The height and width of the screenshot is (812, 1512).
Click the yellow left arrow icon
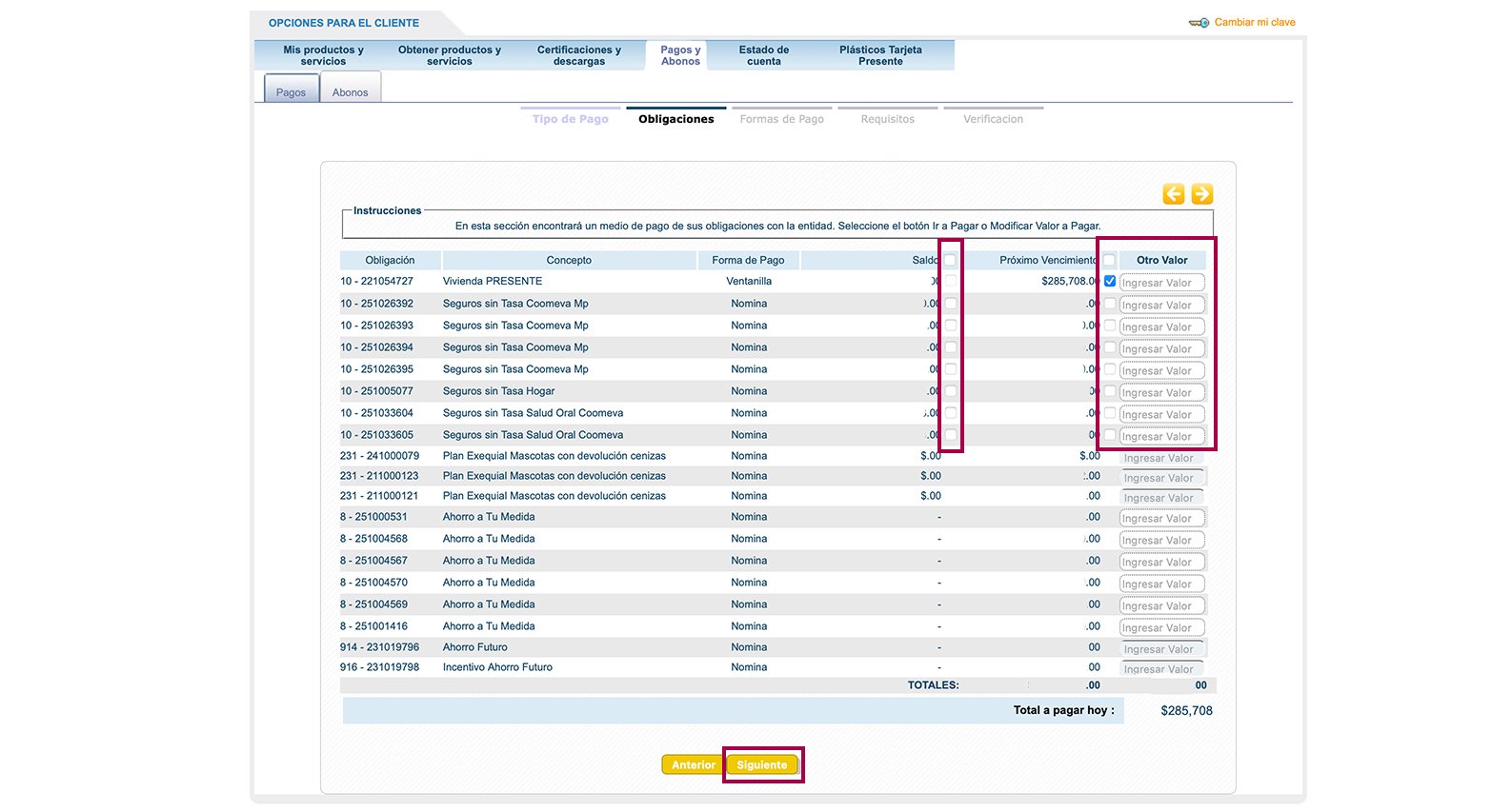pos(1174,194)
